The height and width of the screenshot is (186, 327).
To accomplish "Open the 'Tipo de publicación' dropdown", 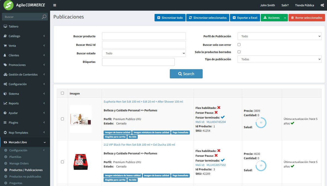I will [279, 59].
